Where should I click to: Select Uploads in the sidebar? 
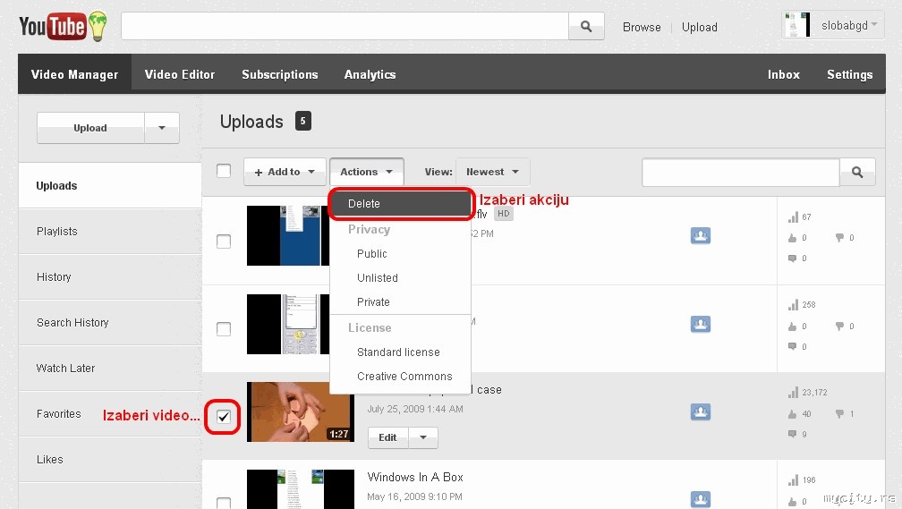tap(110, 186)
